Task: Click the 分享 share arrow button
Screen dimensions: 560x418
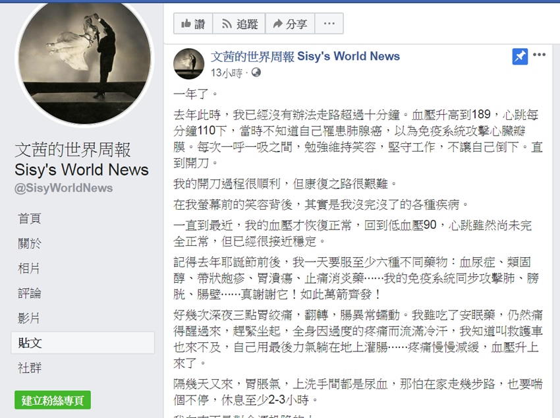Action: 290,24
